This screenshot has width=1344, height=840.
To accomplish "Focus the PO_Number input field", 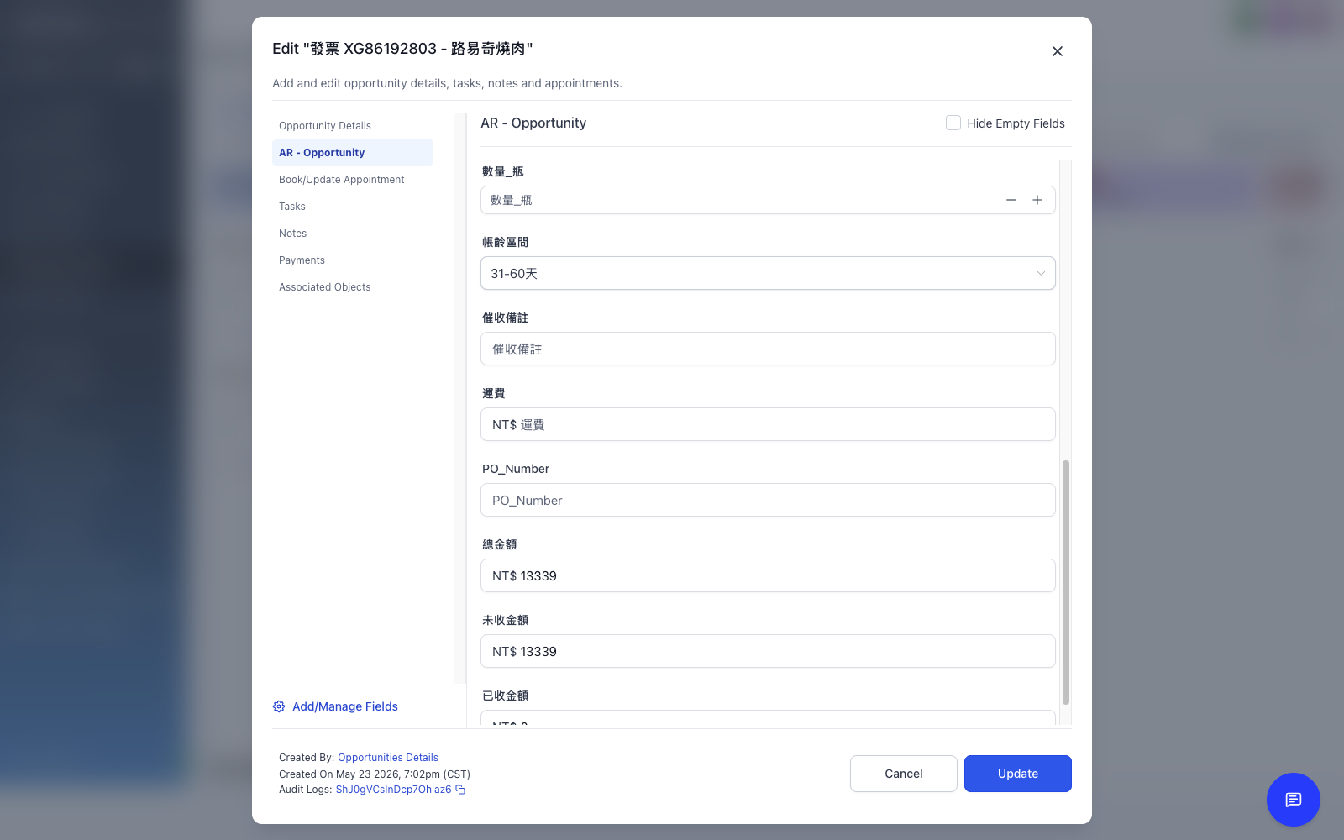I will pyautogui.click(x=768, y=500).
